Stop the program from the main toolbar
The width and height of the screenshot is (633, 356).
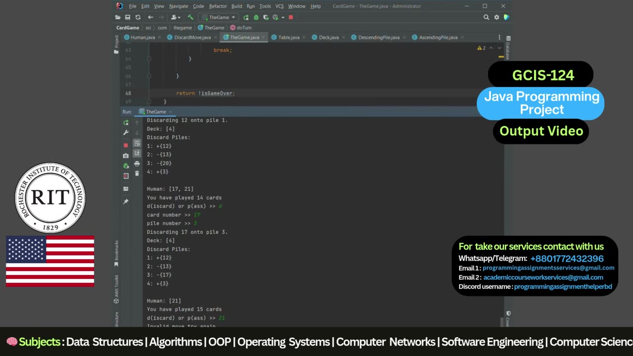pyautogui.click(x=291, y=17)
